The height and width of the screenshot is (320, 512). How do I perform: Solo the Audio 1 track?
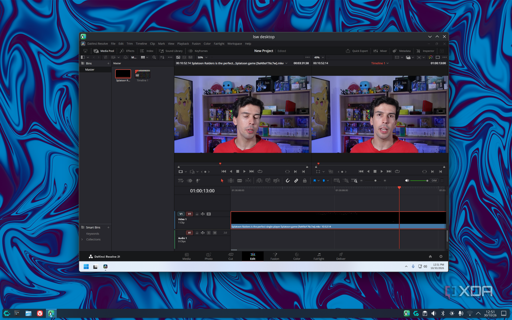209,233
